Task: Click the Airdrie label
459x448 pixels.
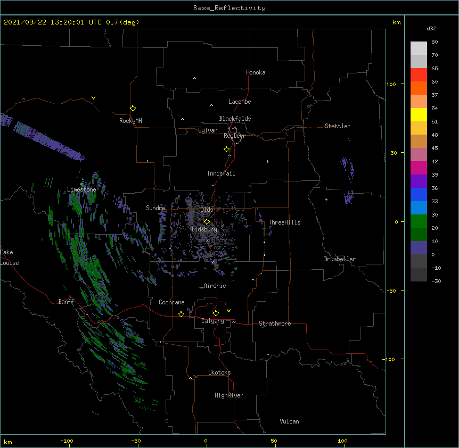Action: [215, 286]
